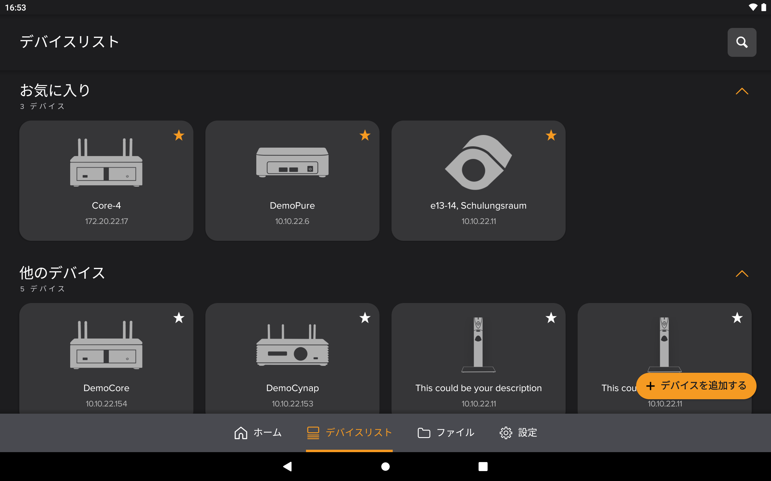
Task: Star the 'This could be your description' device
Action: [551, 318]
